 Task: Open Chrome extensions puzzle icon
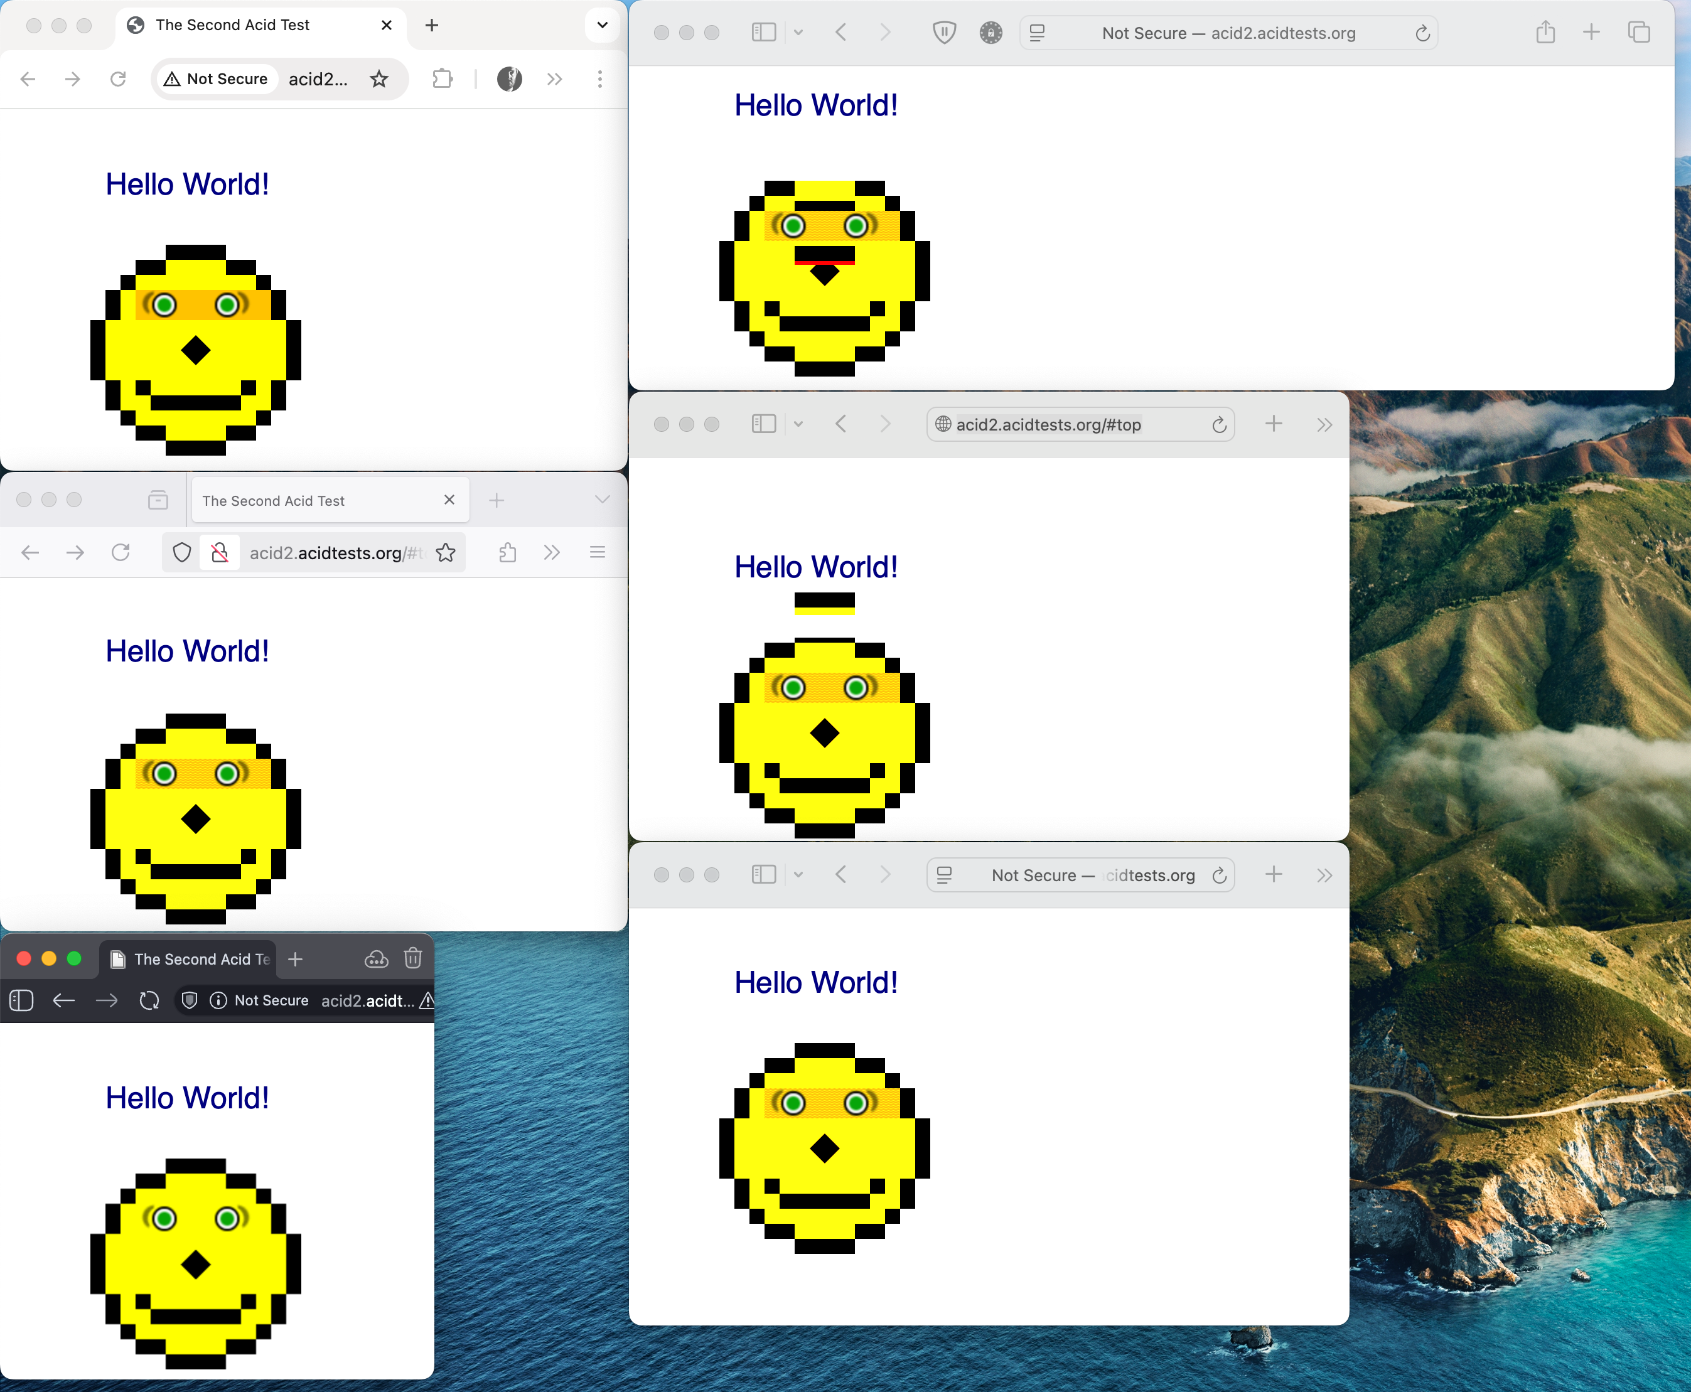point(443,78)
